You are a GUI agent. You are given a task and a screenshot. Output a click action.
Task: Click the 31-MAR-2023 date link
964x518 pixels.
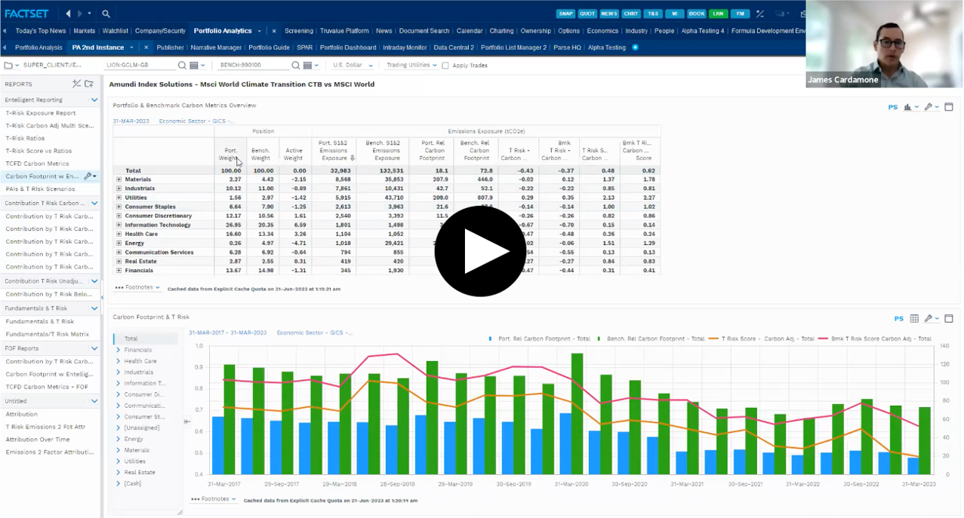[131, 121]
